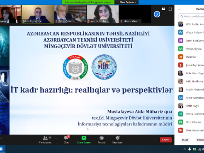Screen dimensions: 204x153
Task: Click the Find a participant search field
Action: tap(191, 17)
